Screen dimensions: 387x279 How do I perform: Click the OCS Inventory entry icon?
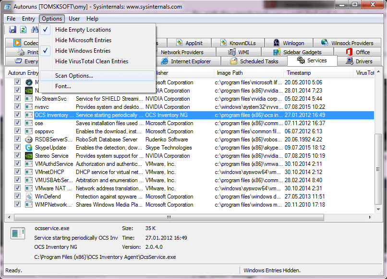click(x=29, y=115)
